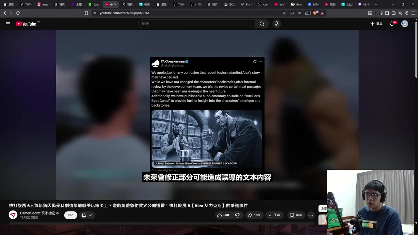The height and width of the screenshot is (235, 418).
Task: Go forward with browser forward arrow
Action: point(11,13)
